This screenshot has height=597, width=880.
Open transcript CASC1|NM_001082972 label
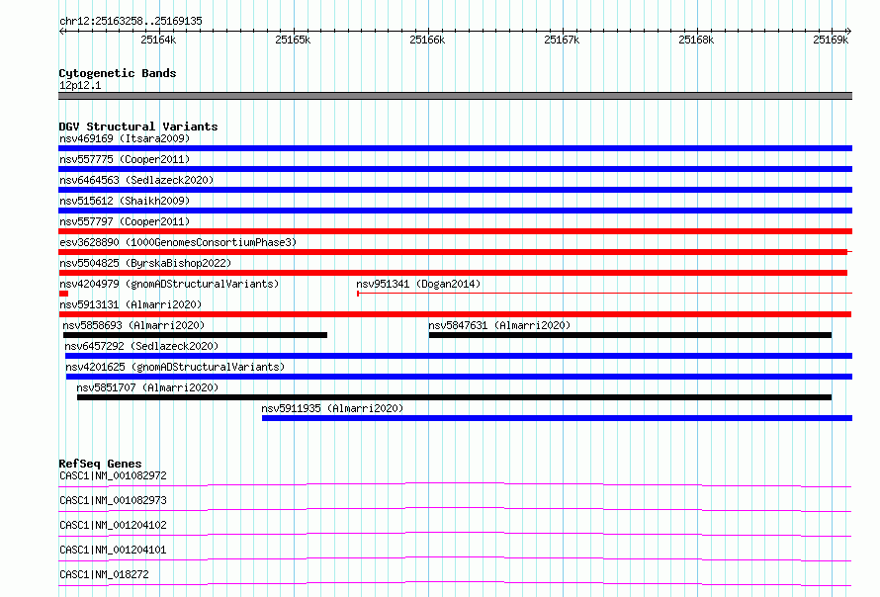(x=113, y=475)
